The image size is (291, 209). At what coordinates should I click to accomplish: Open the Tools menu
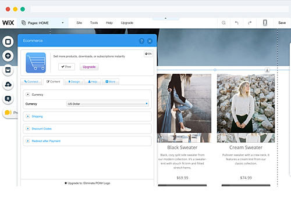(94, 23)
